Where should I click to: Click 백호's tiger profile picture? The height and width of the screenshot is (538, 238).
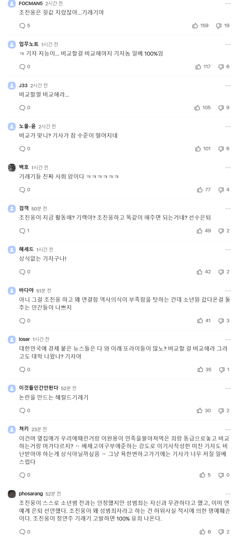point(12,168)
